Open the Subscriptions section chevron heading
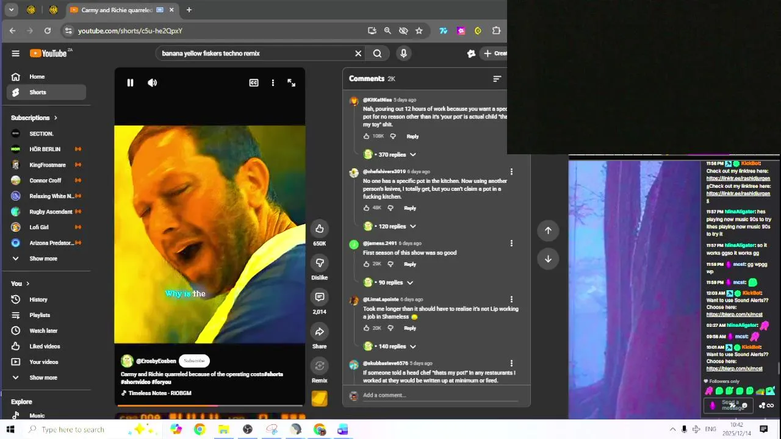 click(34, 118)
